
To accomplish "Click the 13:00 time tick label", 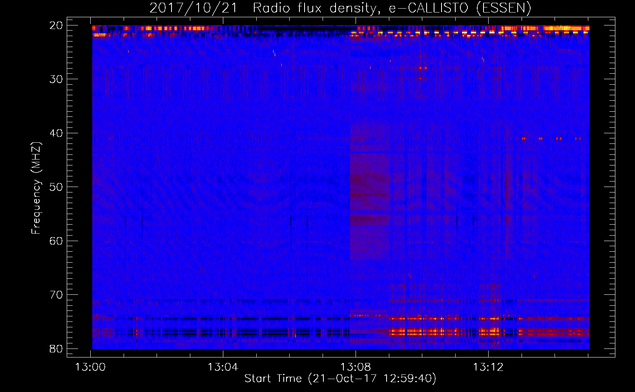I will (91, 367).
